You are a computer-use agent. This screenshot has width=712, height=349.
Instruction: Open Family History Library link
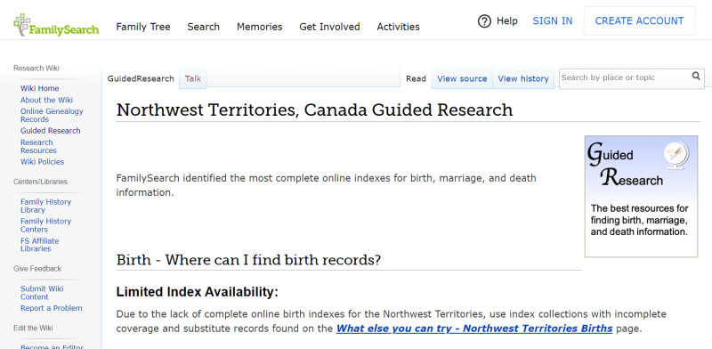46,206
